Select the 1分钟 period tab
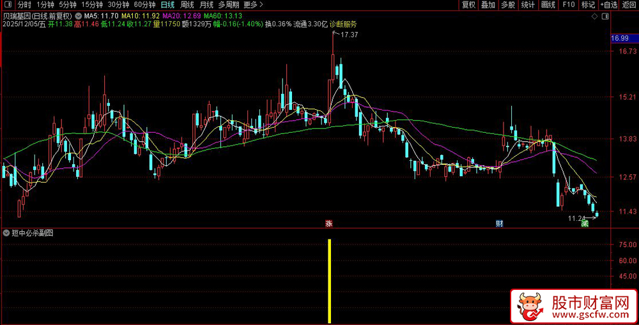The height and width of the screenshot is (325, 639). tap(45, 5)
